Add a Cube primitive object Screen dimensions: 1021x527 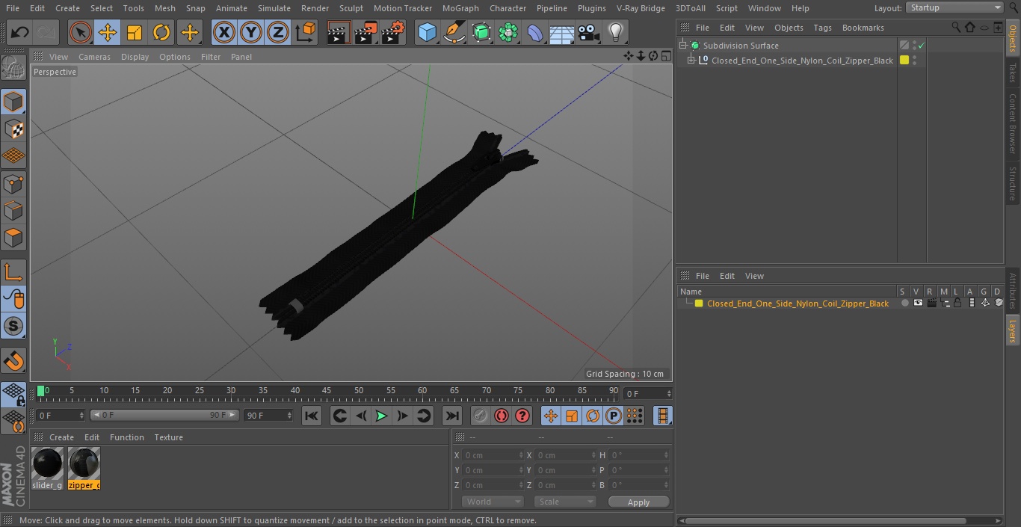(427, 32)
